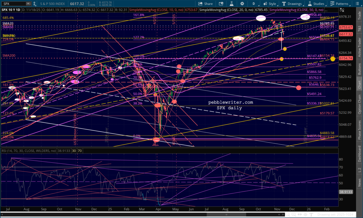363x218 pixels.
Task: Click the H: 6666.63 high value
Action: click(69, 10)
